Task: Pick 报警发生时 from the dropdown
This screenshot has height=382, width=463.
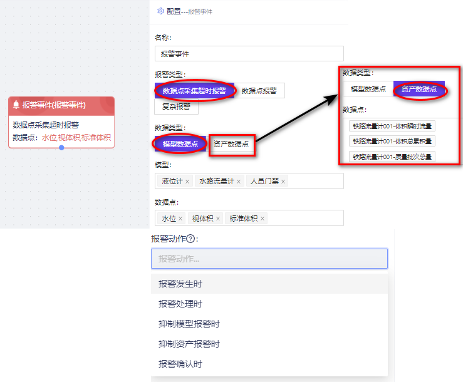Action: coord(269,284)
